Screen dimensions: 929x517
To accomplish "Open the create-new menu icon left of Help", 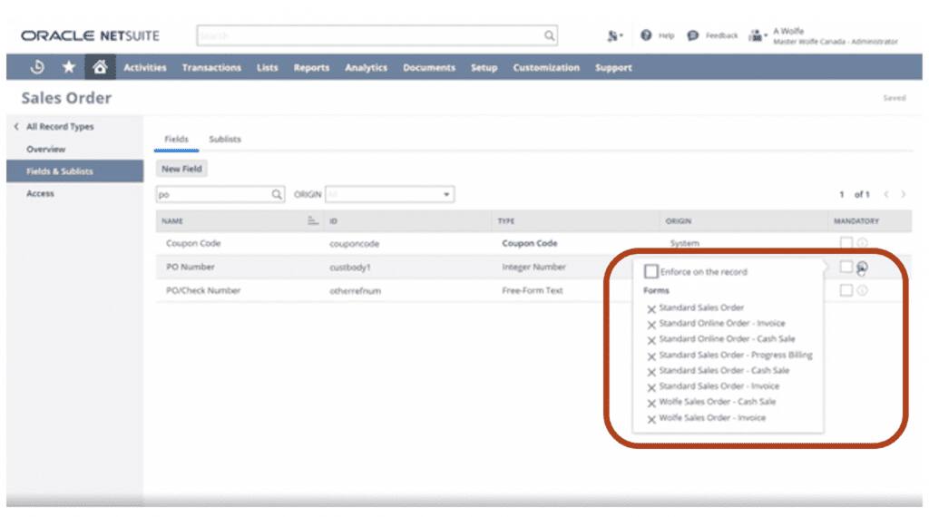I will pos(614,36).
